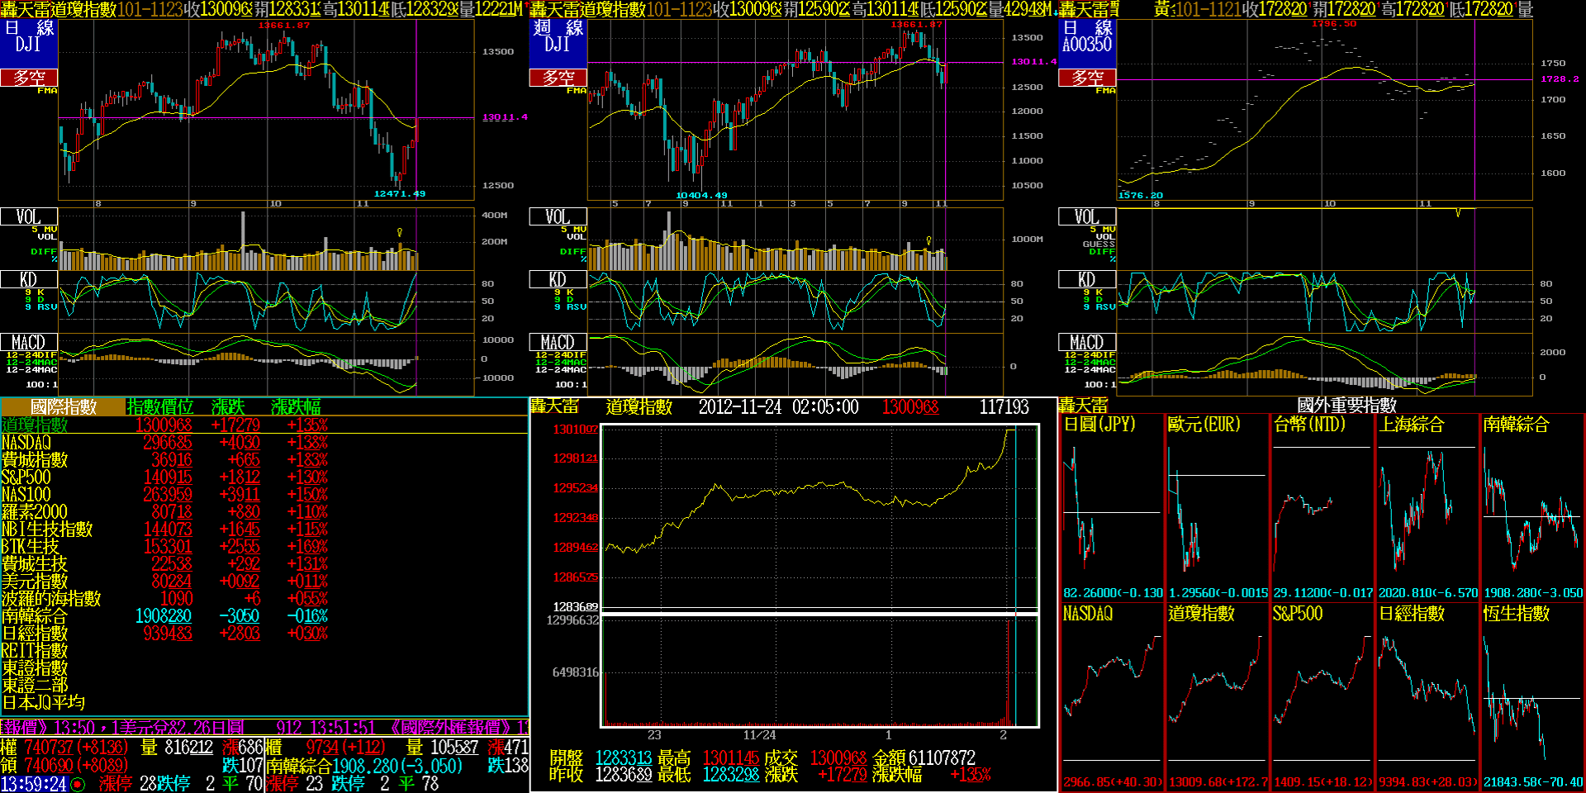Image resolution: width=1586 pixels, height=793 pixels.
Task: Select the 日經指數 row in the index list
Action: tap(264, 633)
